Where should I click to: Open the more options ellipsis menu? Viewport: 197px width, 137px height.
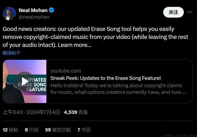189,12
